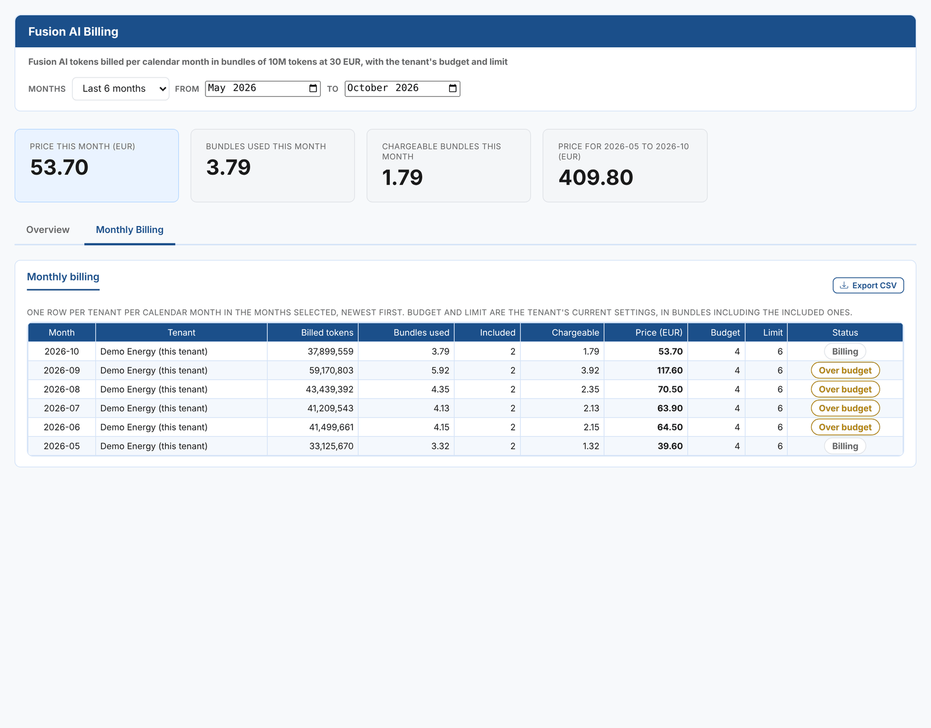The height and width of the screenshot is (728, 931).
Task: Click the Fusion AI Billing header title
Action: (x=73, y=32)
